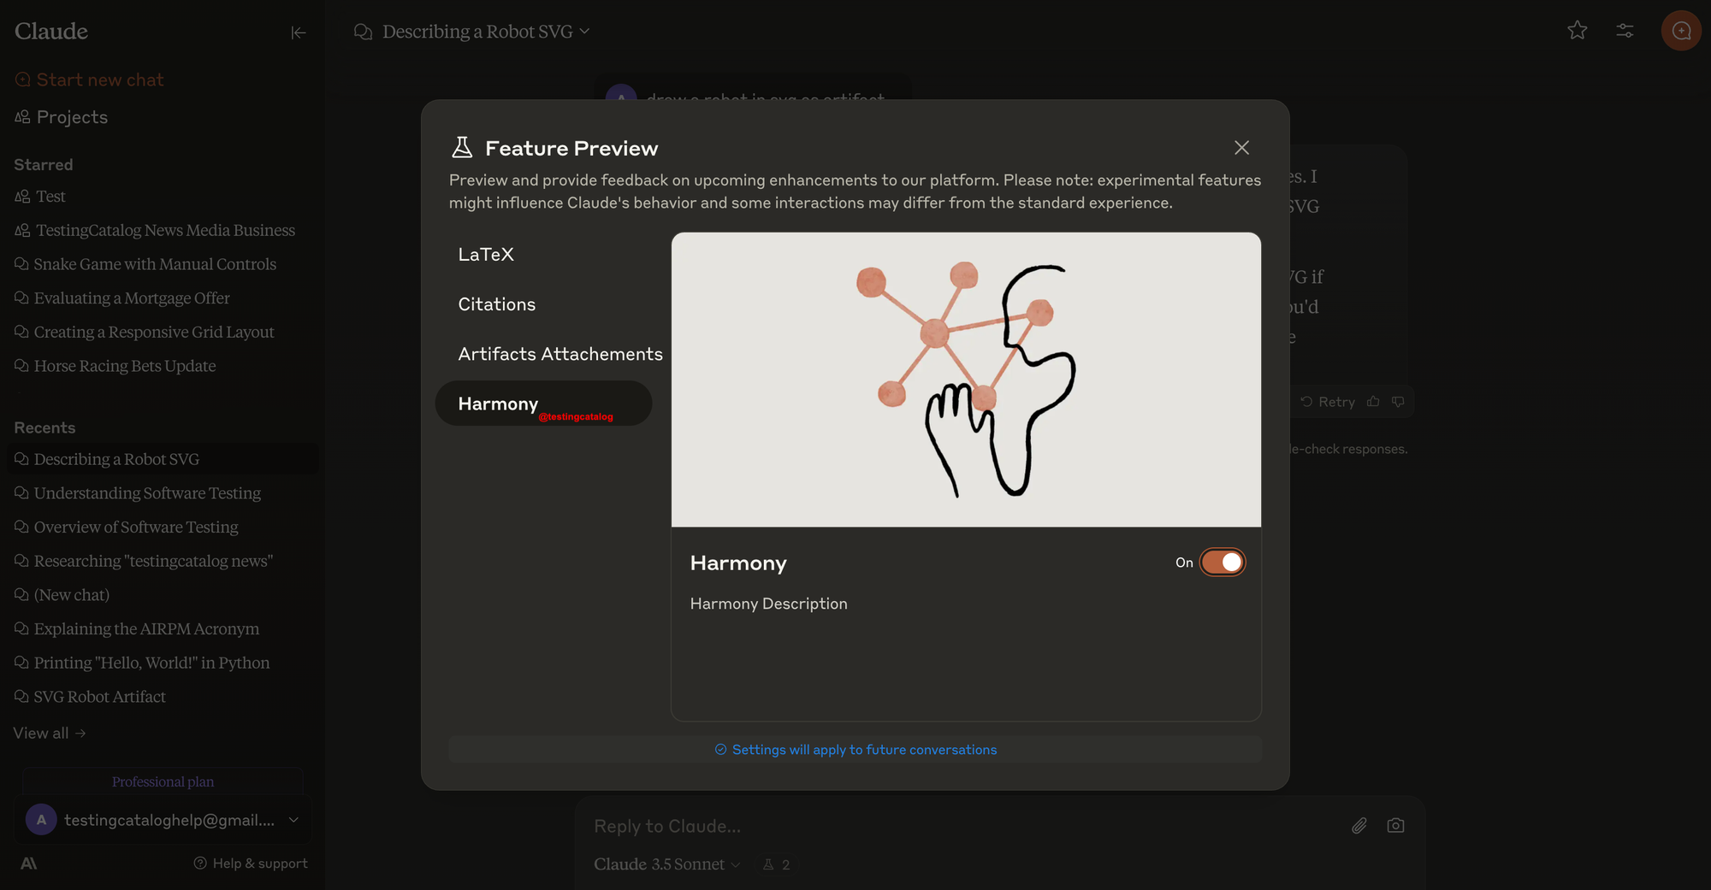Collapse the sidebar with the arrow icon
The height and width of the screenshot is (890, 1711).
click(x=298, y=32)
